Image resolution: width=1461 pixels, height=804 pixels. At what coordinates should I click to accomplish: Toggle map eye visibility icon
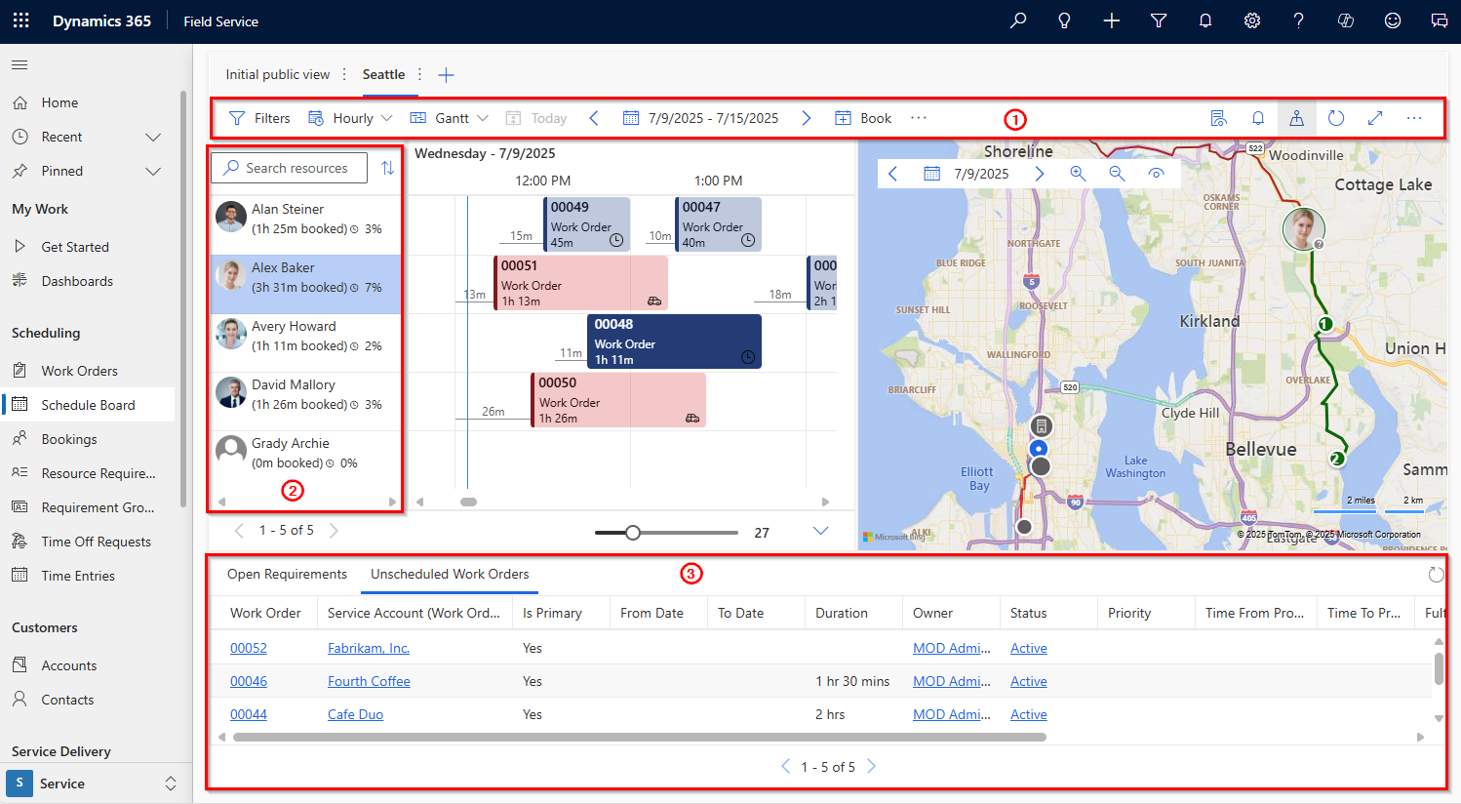pyautogui.click(x=1156, y=174)
